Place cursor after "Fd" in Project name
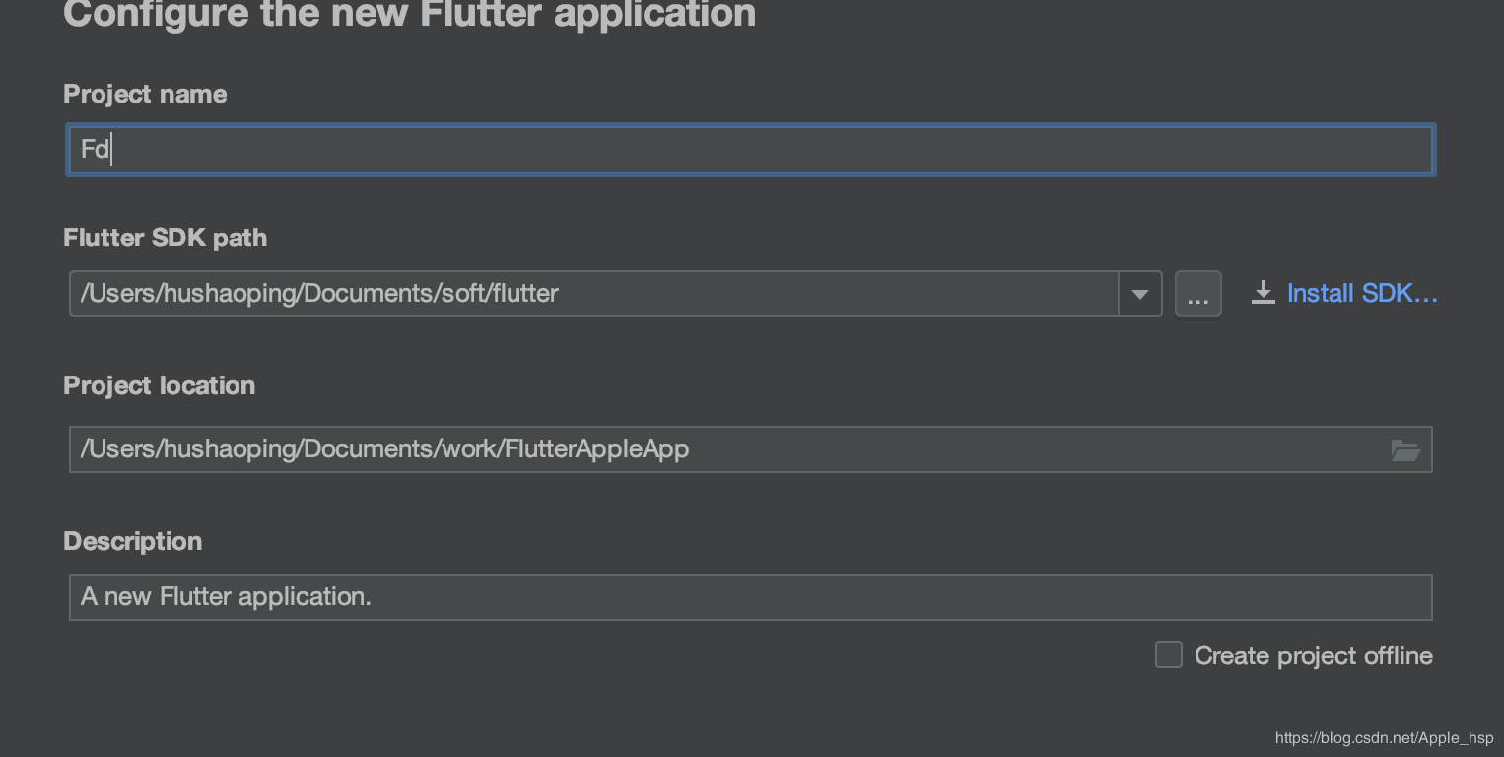Screen dimensions: 1504x757 pyautogui.click(x=111, y=150)
